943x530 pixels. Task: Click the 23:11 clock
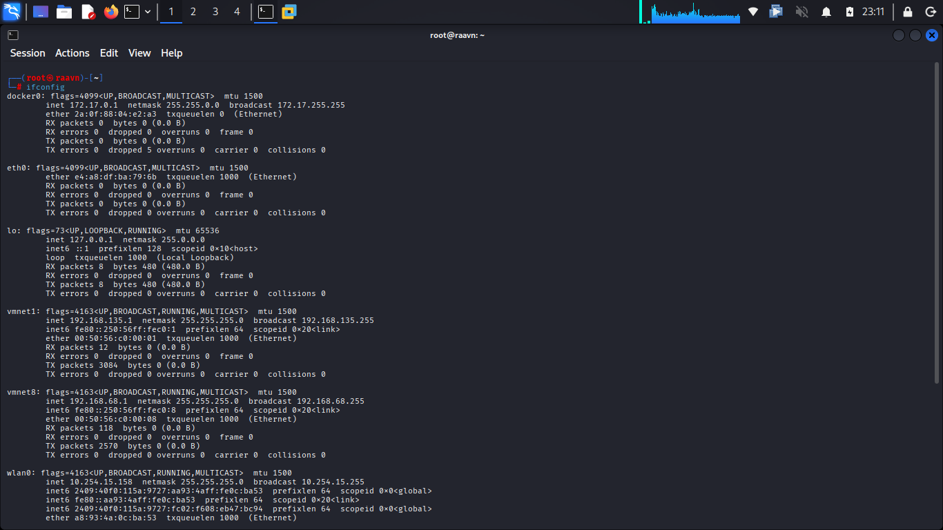[873, 12]
